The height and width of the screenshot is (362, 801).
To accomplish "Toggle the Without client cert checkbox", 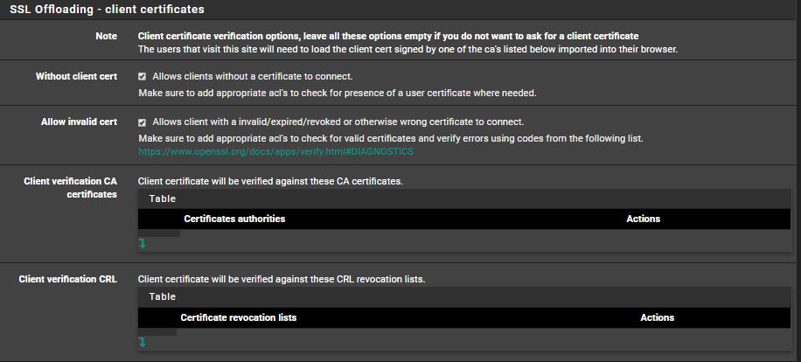I will coord(143,77).
